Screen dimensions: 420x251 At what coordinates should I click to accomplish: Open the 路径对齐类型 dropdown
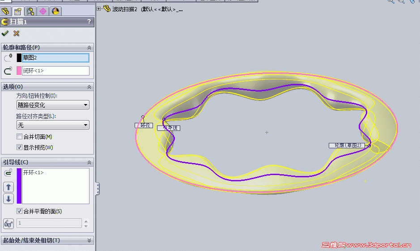53,125
